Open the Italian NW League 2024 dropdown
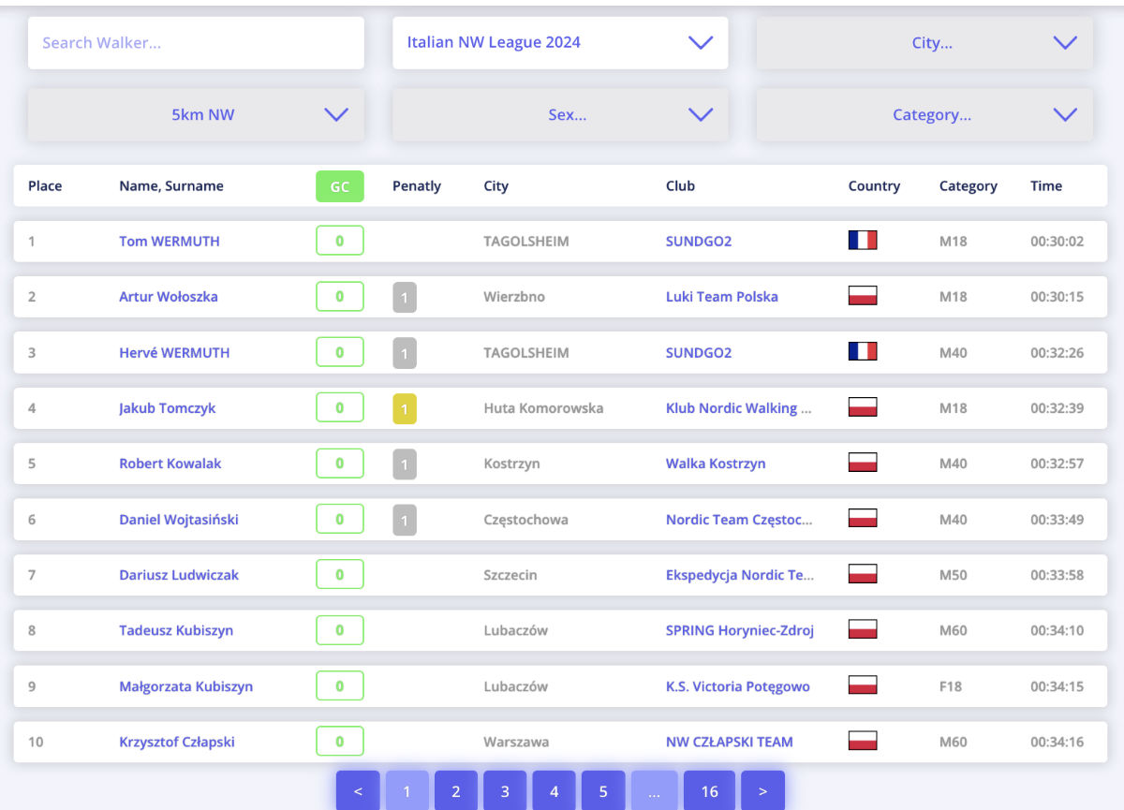This screenshot has width=1124, height=810. [x=560, y=42]
